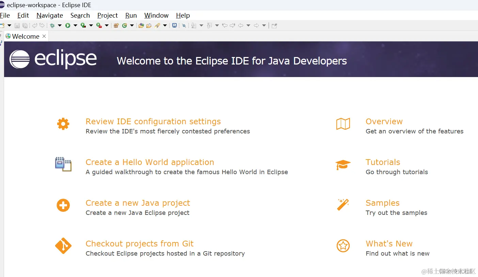The width and height of the screenshot is (478, 277).
Task: Open Checkout projects from Git link
Action: click(x=140, y=244)
